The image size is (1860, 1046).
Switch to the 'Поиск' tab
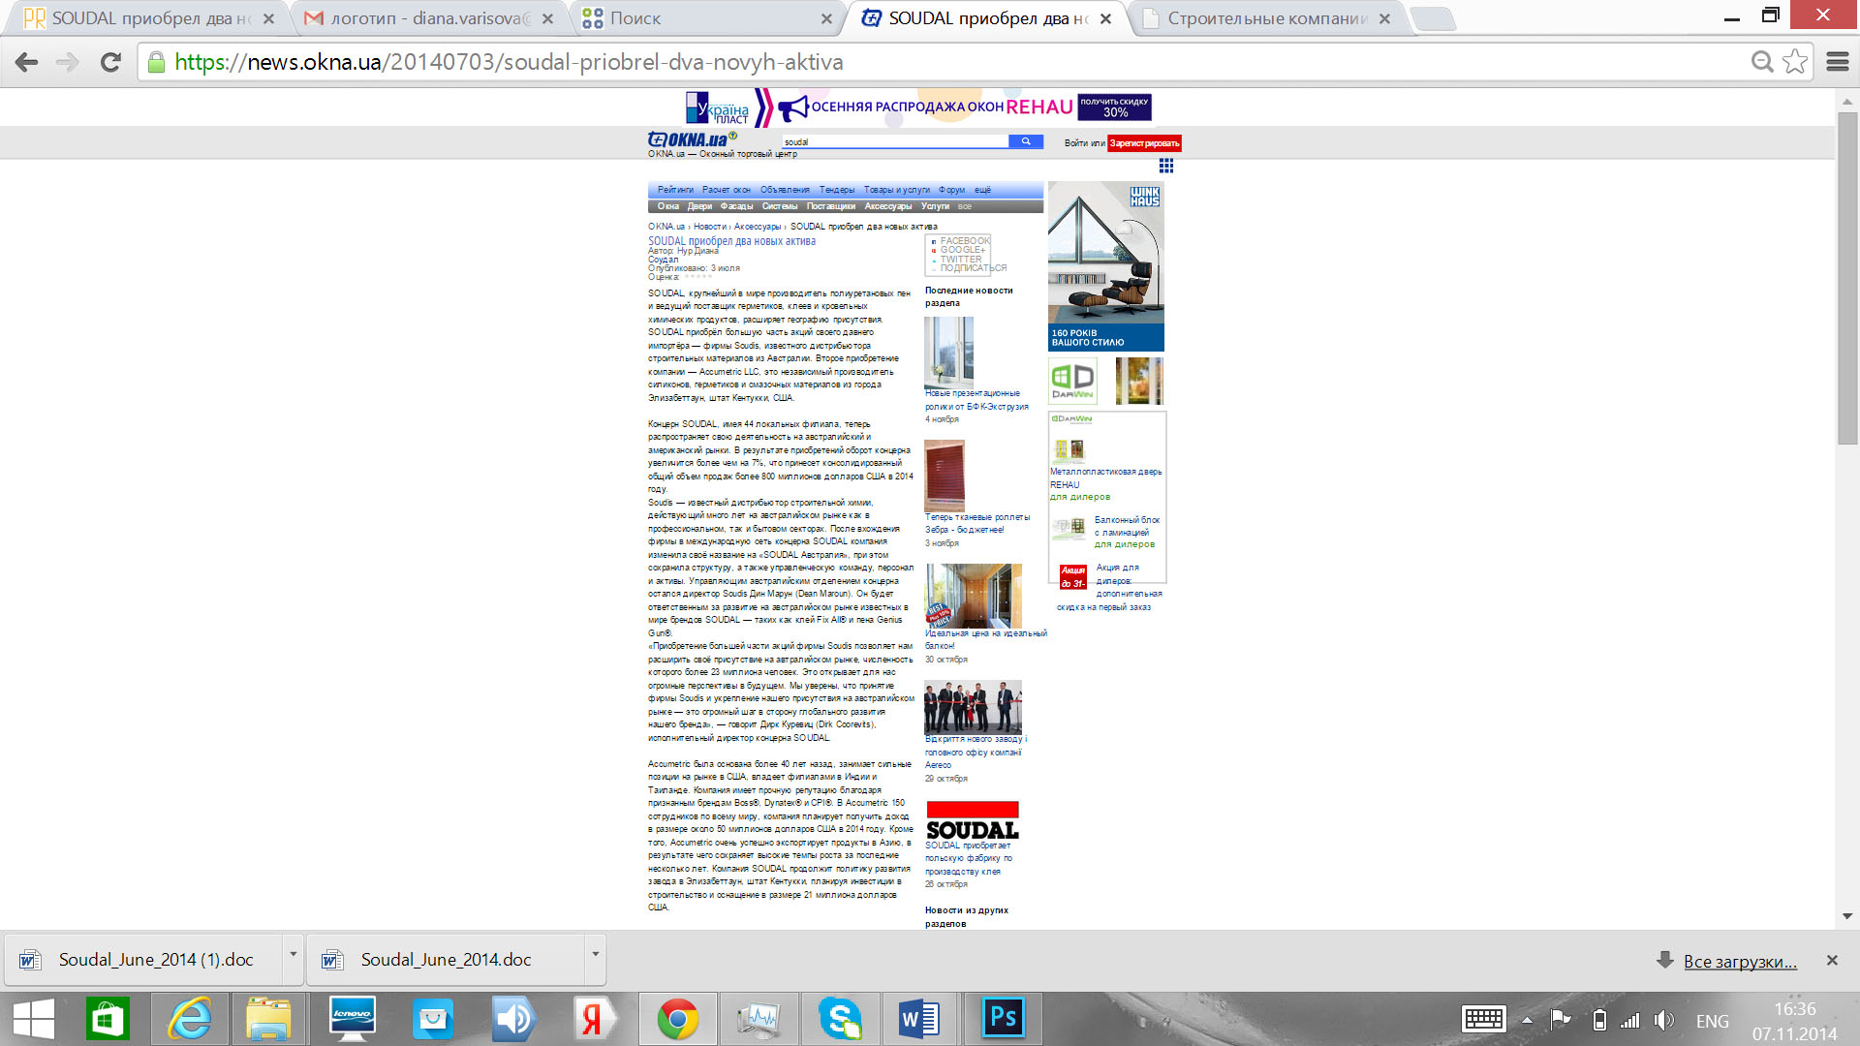(707, 18)
